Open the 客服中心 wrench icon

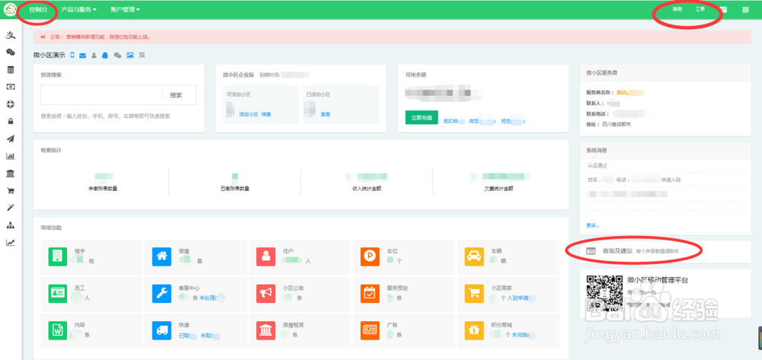pyautogui.click(x=162, y=293)
